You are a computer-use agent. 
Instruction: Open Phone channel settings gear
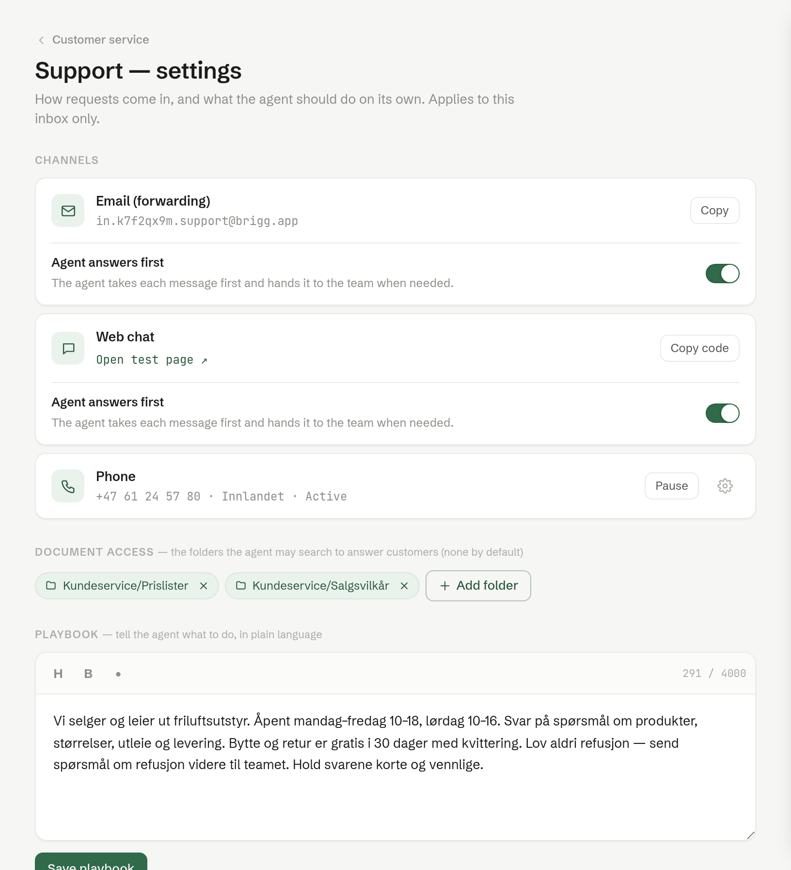click(x=725, y=486)
